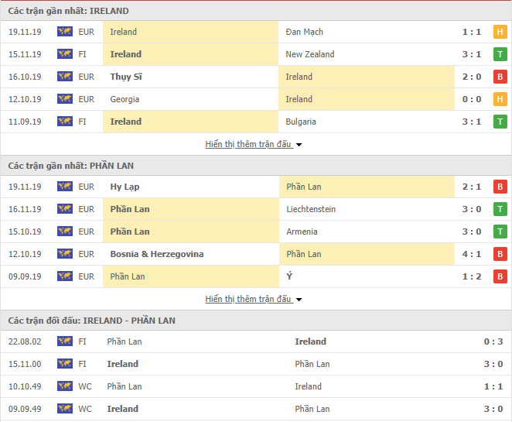
Task: Click the dropdown arrow next to Ireland's show-more link
Action: tap(299, 145)
